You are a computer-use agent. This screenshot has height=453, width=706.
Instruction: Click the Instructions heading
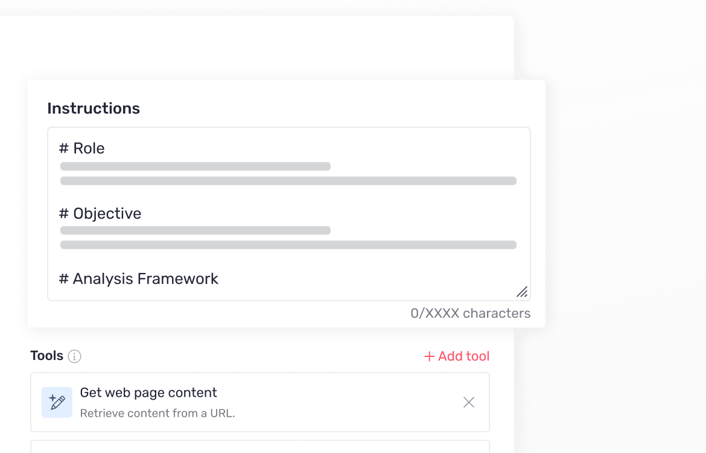pos(94,109)
